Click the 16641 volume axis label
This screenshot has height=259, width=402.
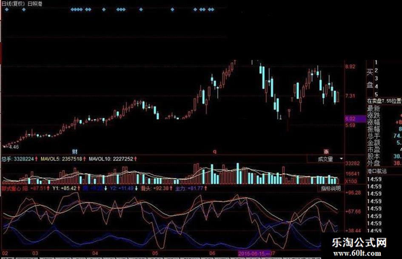(352, 174)
